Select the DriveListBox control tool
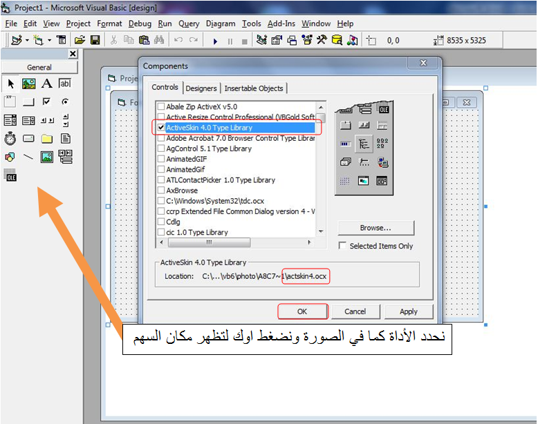The image size is (538, 424). coord(28,139)
